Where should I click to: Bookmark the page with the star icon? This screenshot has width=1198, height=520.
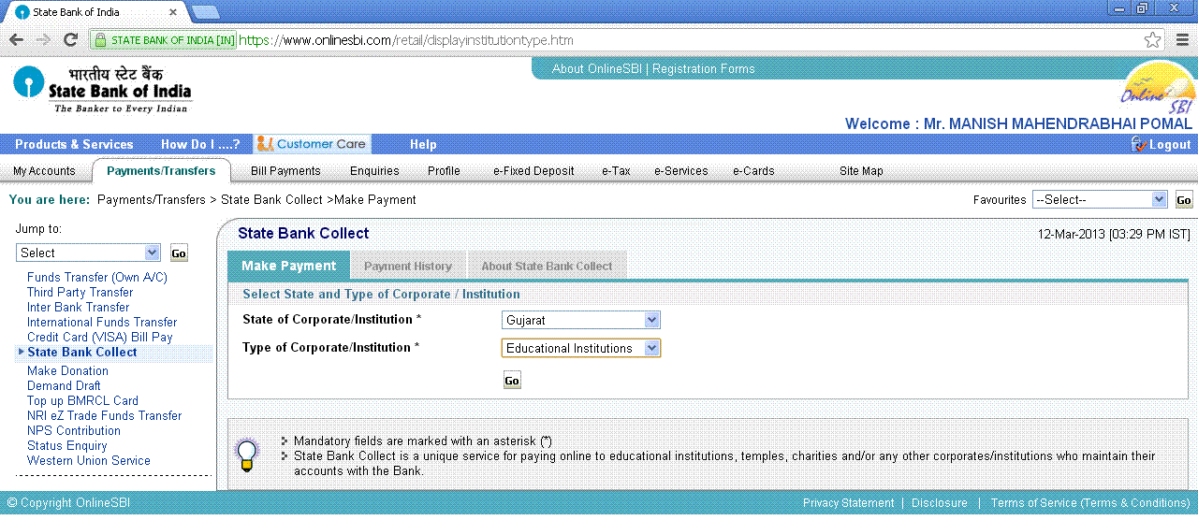pos(1152,40)
